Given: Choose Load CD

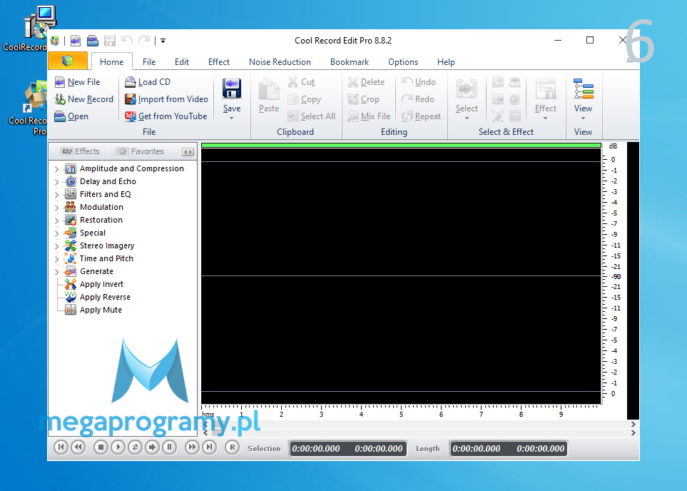Looking at the screenshot, I should [148, 82].
